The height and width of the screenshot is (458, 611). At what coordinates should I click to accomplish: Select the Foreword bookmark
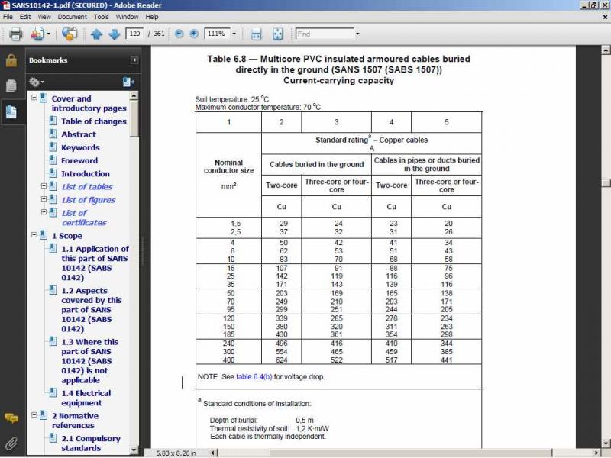[x=79, y=160]
